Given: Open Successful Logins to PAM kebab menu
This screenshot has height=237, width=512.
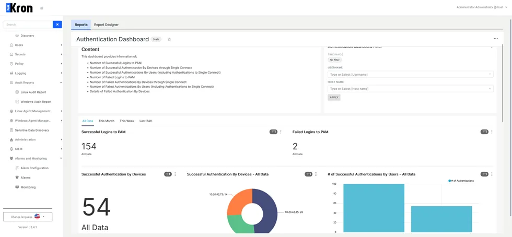Looking at the screenshot, I should coord(281,132).
